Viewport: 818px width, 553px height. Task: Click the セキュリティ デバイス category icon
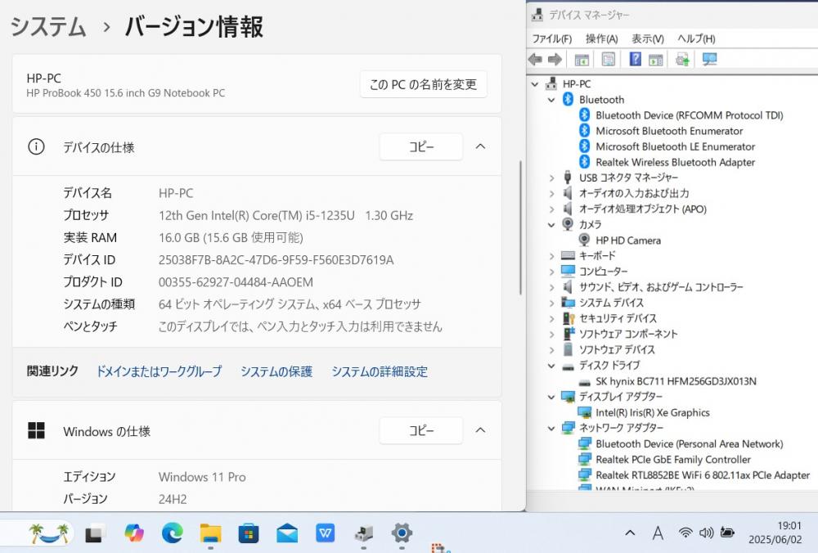(x=569, y=318)
